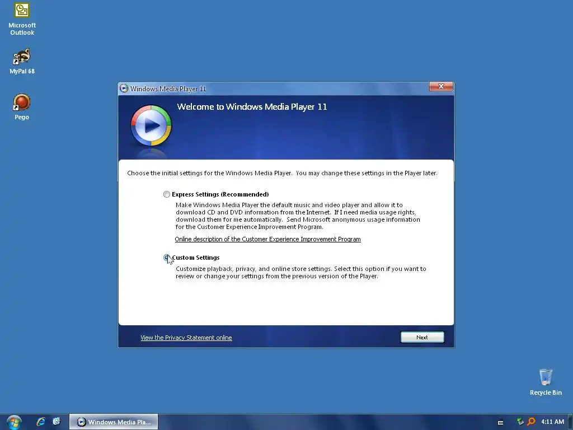Select the Custom Settings radio button
Image resolution: width=573 pixels, height=430 pixels.
(167, 258)
